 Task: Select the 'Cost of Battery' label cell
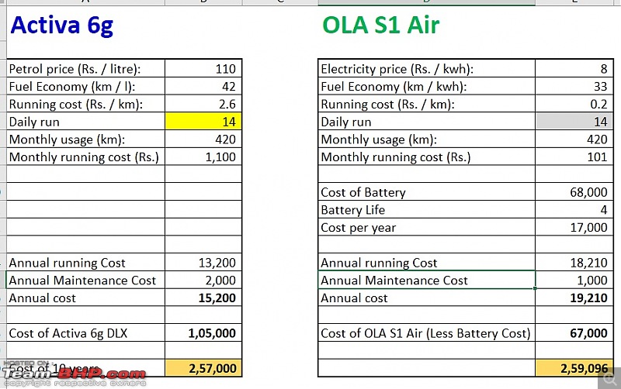pyautogui.click(x=426, y=191)
